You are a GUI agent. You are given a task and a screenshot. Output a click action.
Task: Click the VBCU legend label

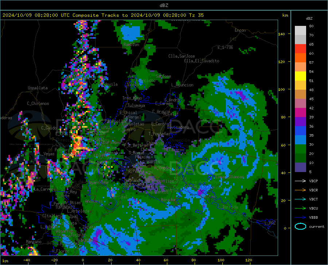pos(313,209)
